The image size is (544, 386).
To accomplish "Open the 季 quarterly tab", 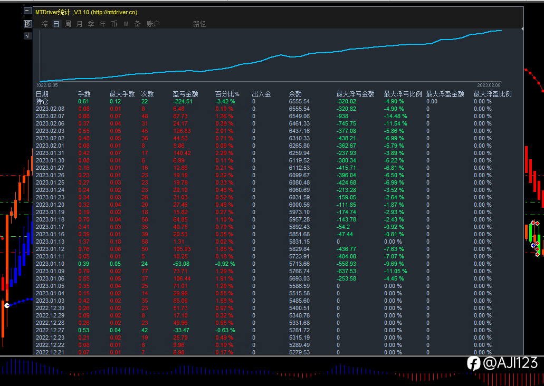I will 91,24.
